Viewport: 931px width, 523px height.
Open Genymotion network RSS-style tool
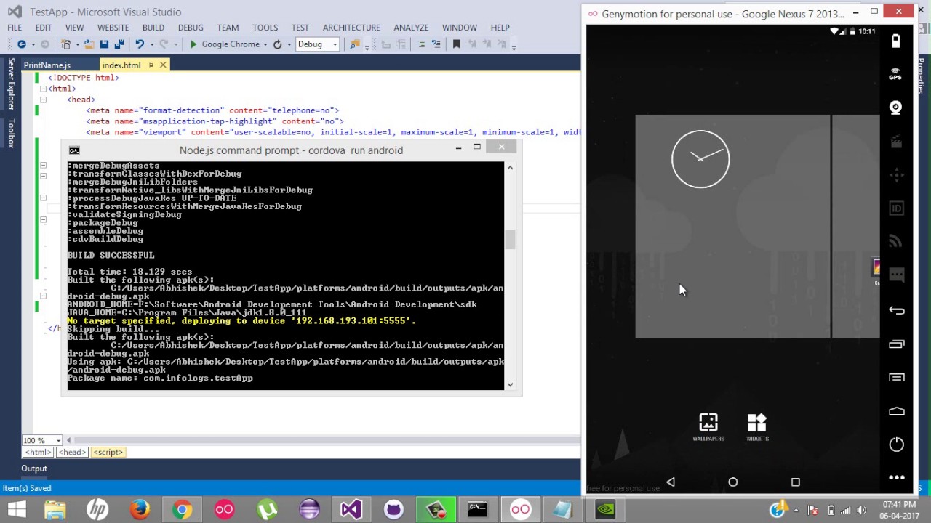pos(896,242)
